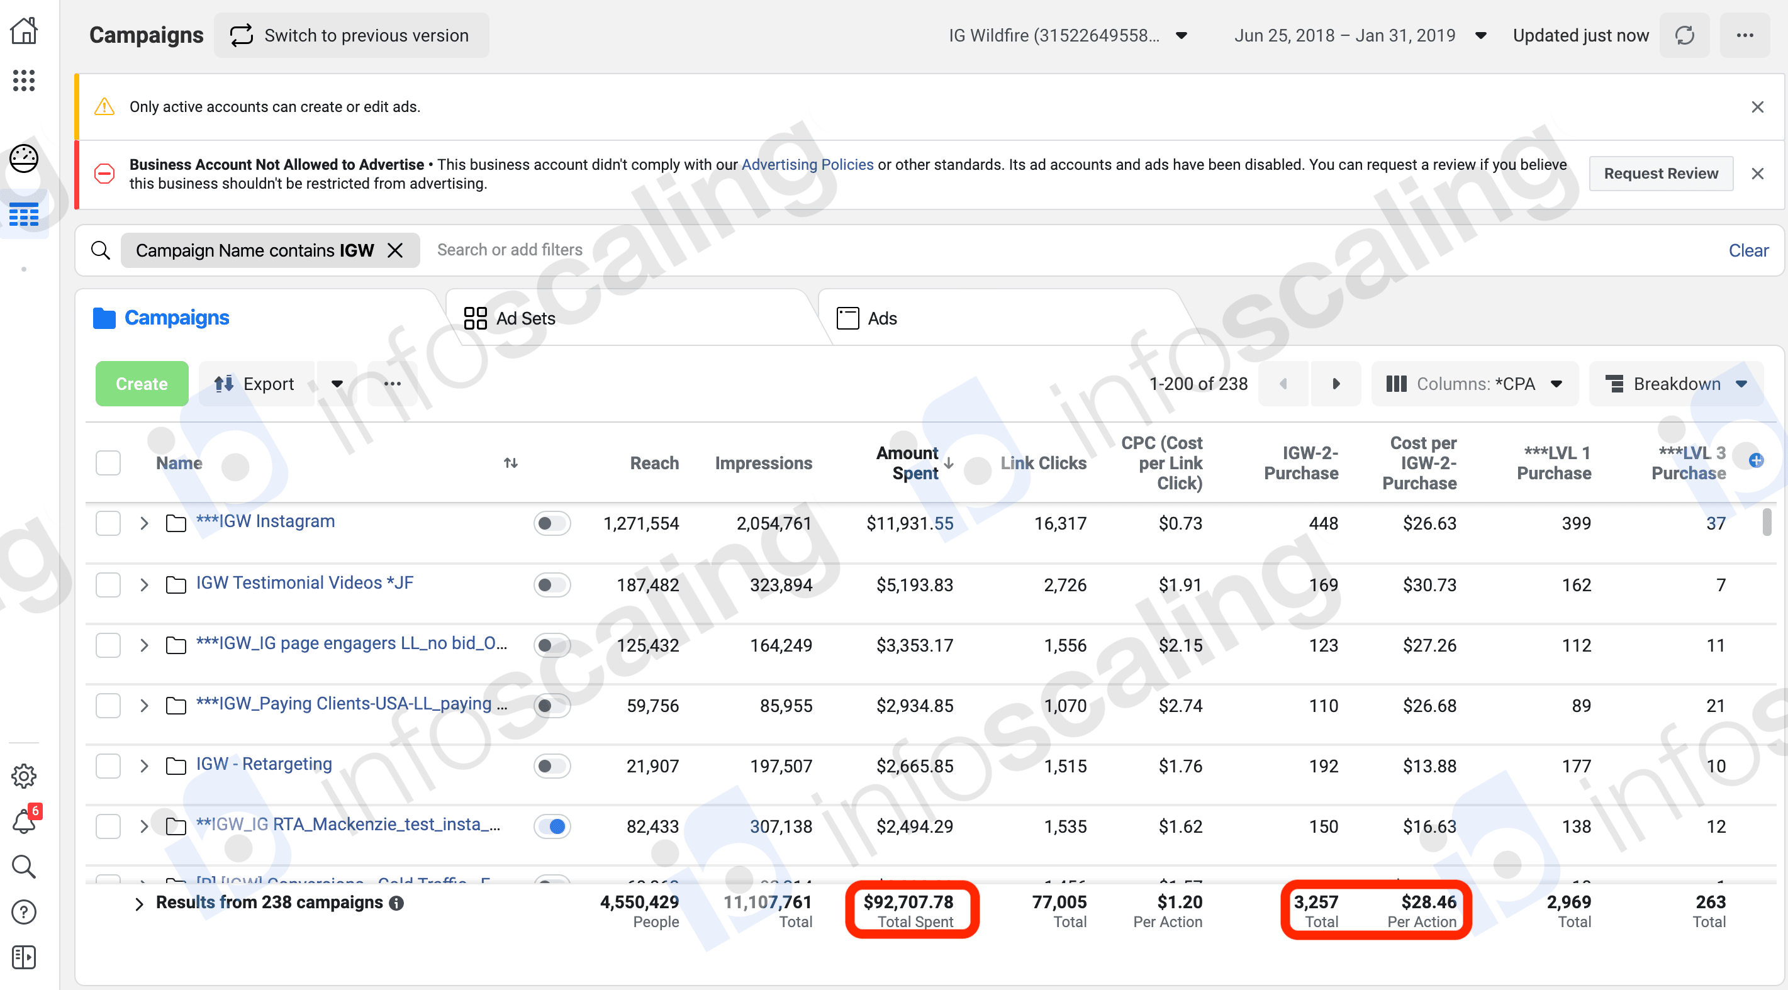Viewport: 1788px width, 990px height.
Task: Click the Search or add filters field
Action: 510,250
